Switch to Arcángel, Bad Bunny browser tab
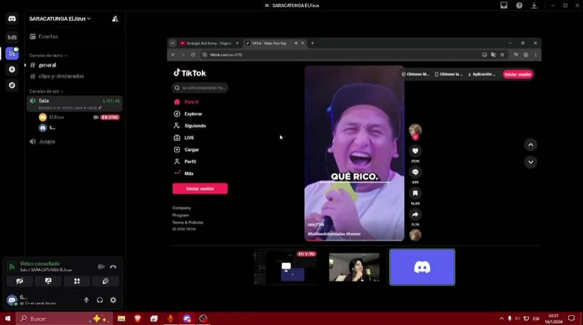The image size is (583, 325). (x=209, y=43)
